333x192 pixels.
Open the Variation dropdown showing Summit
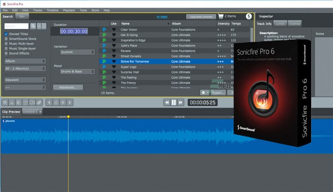(77, 52)
